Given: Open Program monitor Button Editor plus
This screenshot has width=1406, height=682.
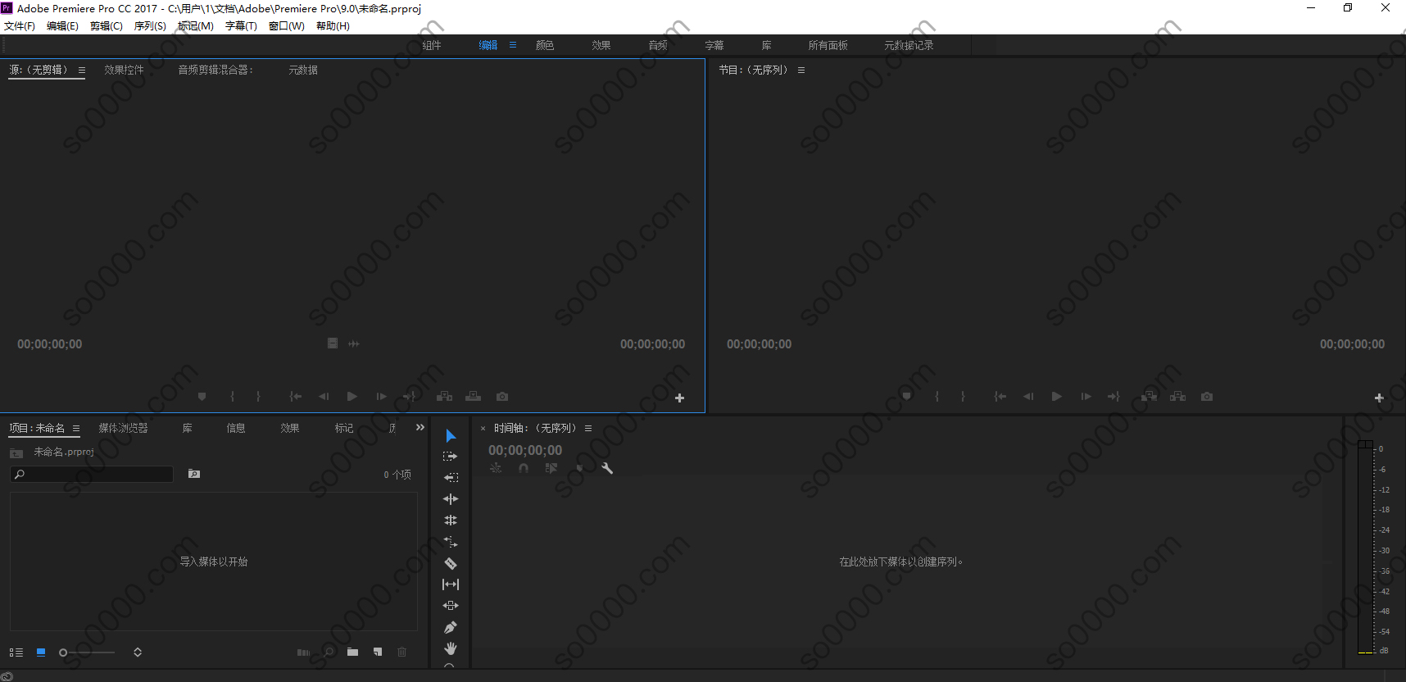Looking at the screenshot, I should [x=1379, y=398].
